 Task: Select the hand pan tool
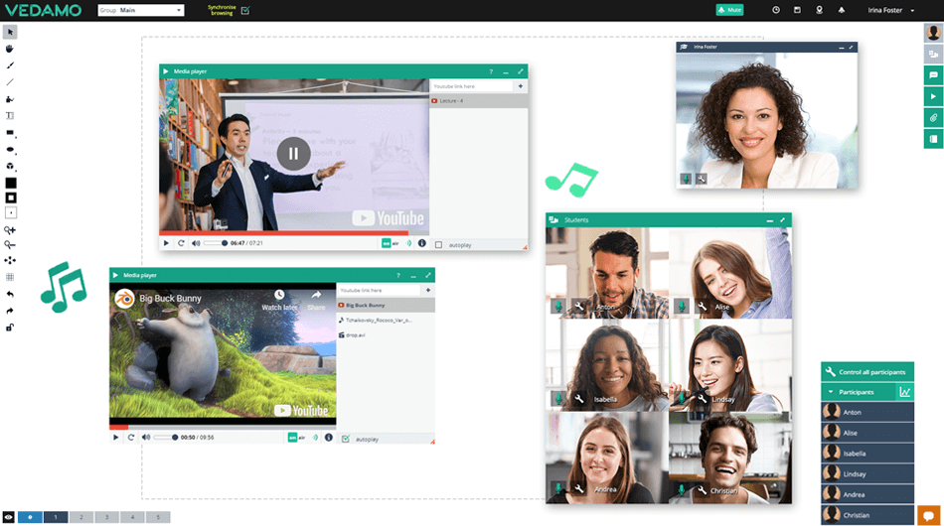[10, 48]
